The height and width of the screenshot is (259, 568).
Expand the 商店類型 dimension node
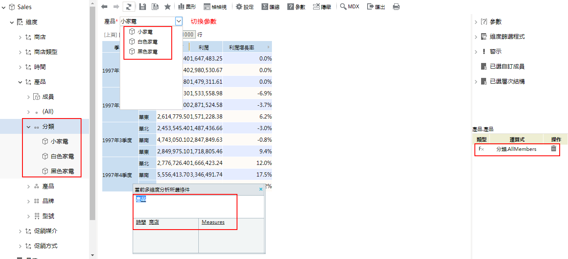tap(20, 52)
